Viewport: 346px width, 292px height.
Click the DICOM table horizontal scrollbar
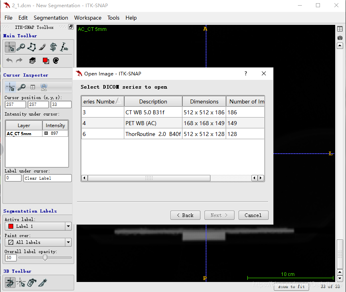coord(149,178)
